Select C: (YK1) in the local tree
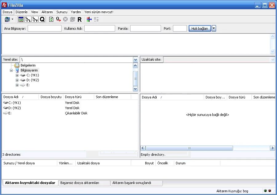The height and width of the screenshot is (195, 277). pyautogui.click(x=33, y=75)
